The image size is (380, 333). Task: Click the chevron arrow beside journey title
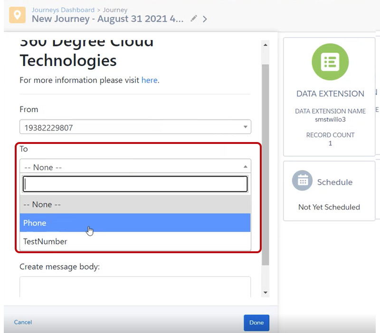click(205, 19)
